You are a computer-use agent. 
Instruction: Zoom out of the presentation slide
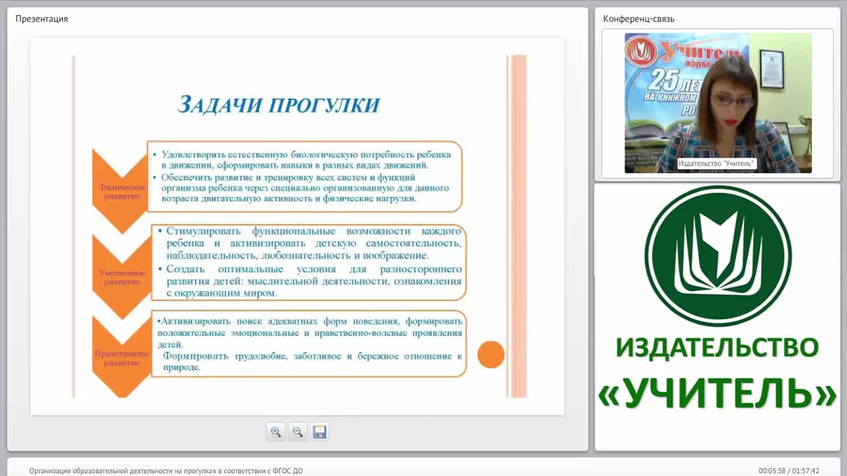point(298,432)
